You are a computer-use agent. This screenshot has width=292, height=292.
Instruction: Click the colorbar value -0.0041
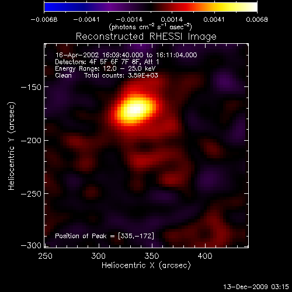pos(86,20)
